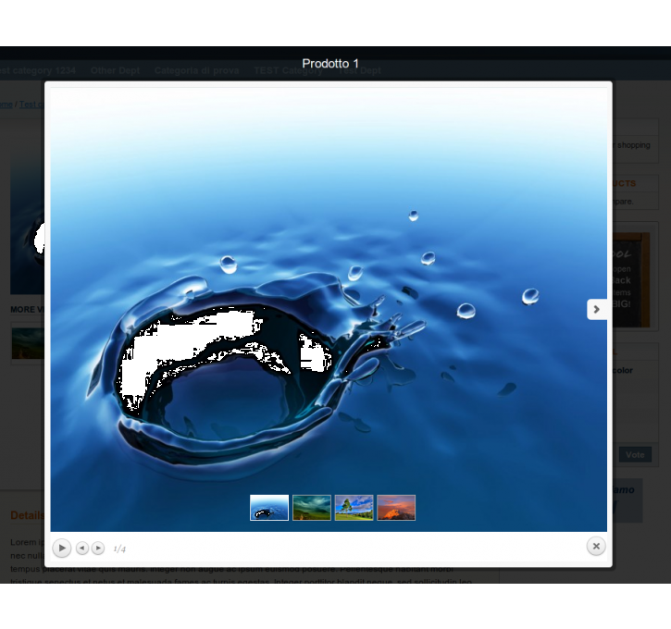Select the water splash thumbnail

pos(269,508)
